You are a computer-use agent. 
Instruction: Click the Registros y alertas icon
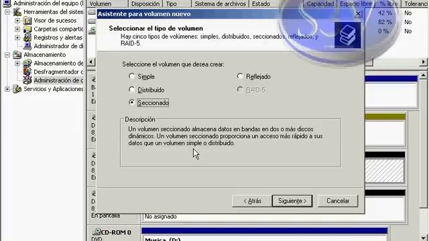(x=27, y=37)
